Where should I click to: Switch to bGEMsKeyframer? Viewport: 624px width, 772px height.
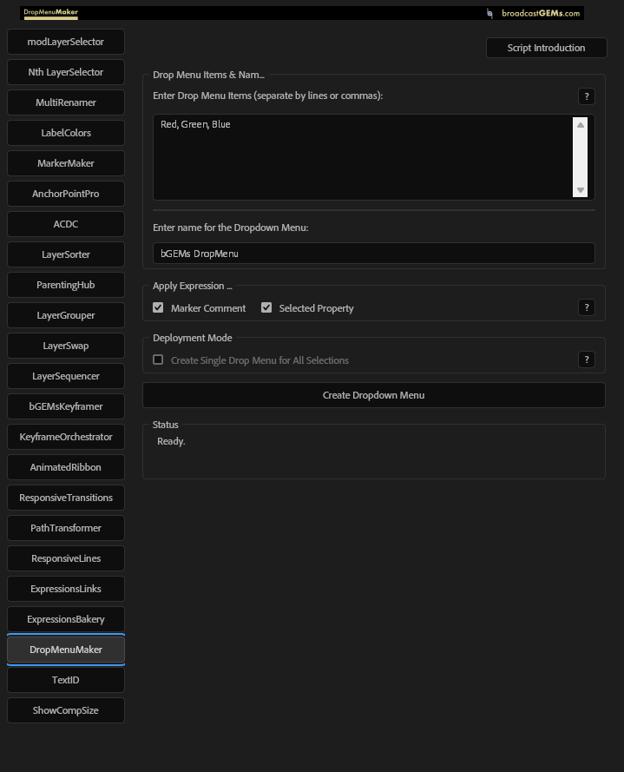(x=66, y=406)
